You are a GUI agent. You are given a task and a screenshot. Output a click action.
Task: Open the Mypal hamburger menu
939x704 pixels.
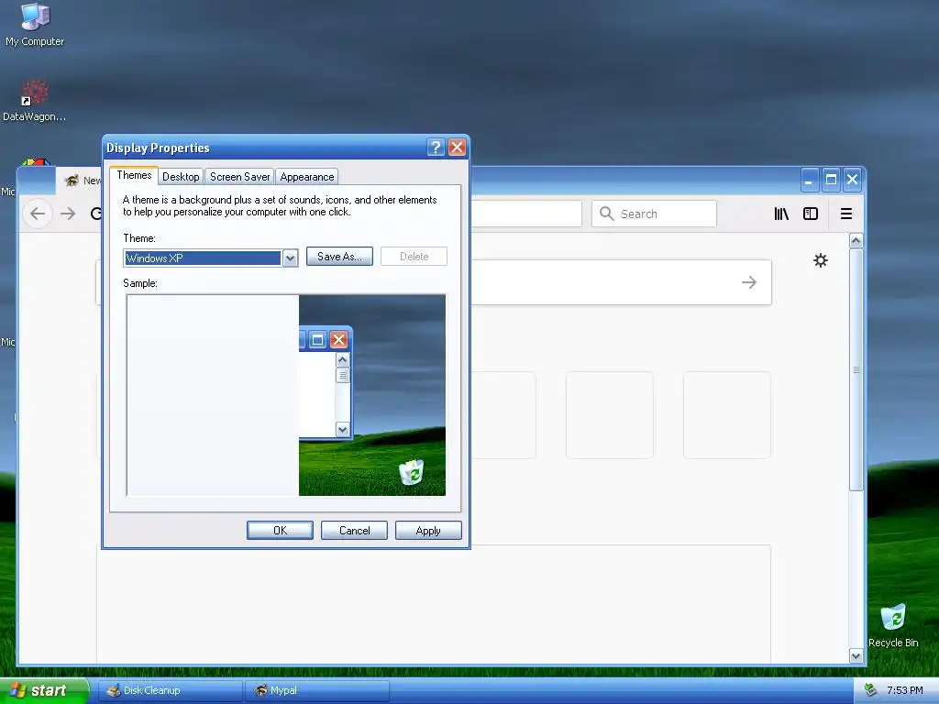click(x=846, y=214)
